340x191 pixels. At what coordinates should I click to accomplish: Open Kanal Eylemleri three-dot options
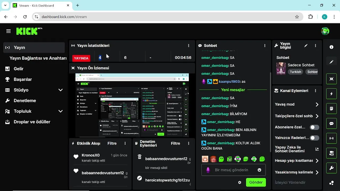pos(316,91)
